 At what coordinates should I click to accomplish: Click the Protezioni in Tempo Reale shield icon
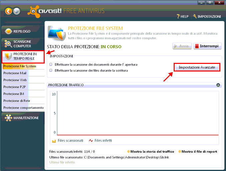coord(8,56)
